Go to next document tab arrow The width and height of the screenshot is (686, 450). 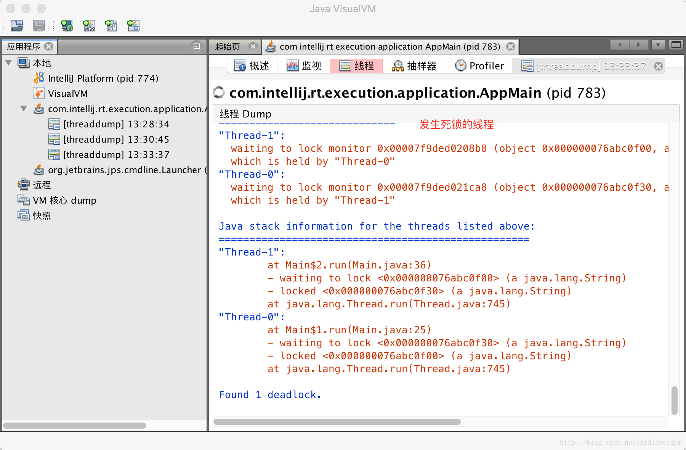(x=639, y=45)
